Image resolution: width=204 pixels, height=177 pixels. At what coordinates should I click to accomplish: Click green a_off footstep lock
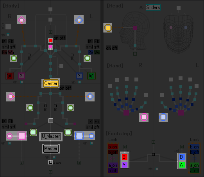[x=195, y=170]
